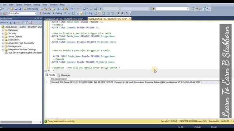The image size is (234, 131).
Task: Switch to the SQLQuery4.sql tab
Action: (64, 19)
